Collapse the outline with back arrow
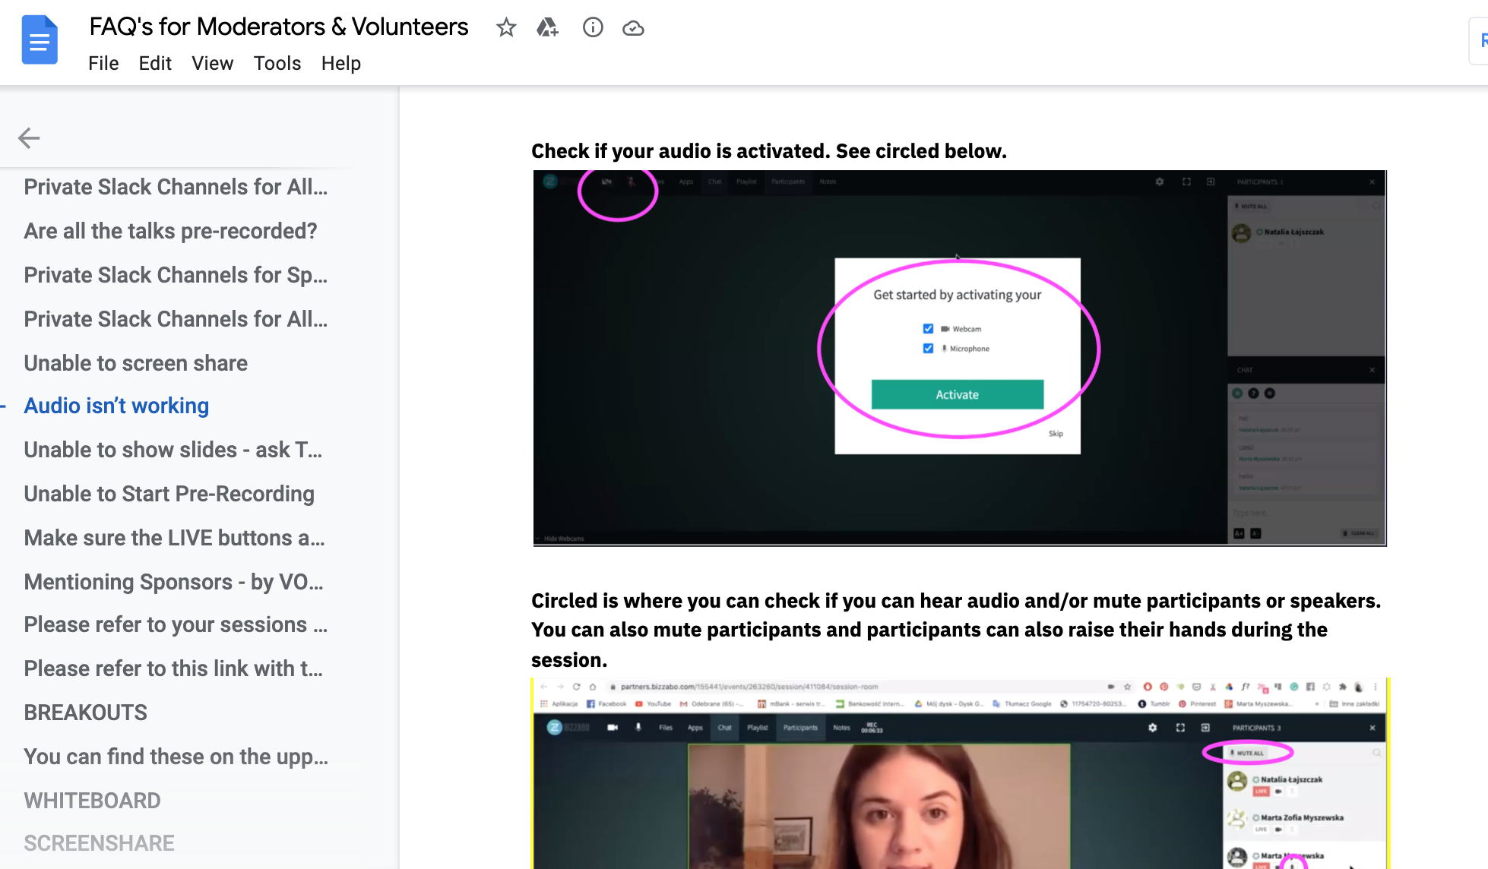This screenshot has width=1488, height=869. [x=29, y=137]
